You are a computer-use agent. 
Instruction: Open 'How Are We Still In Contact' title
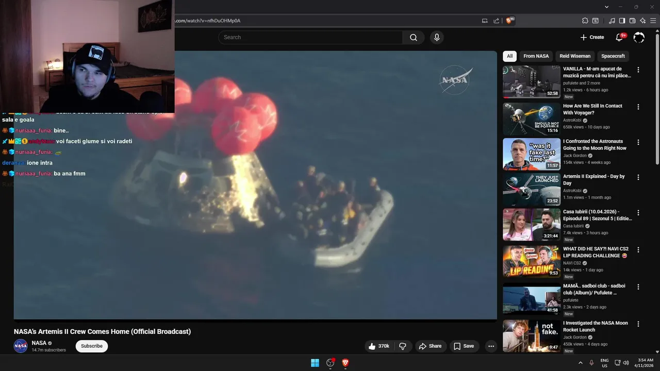tap(592, 109)
